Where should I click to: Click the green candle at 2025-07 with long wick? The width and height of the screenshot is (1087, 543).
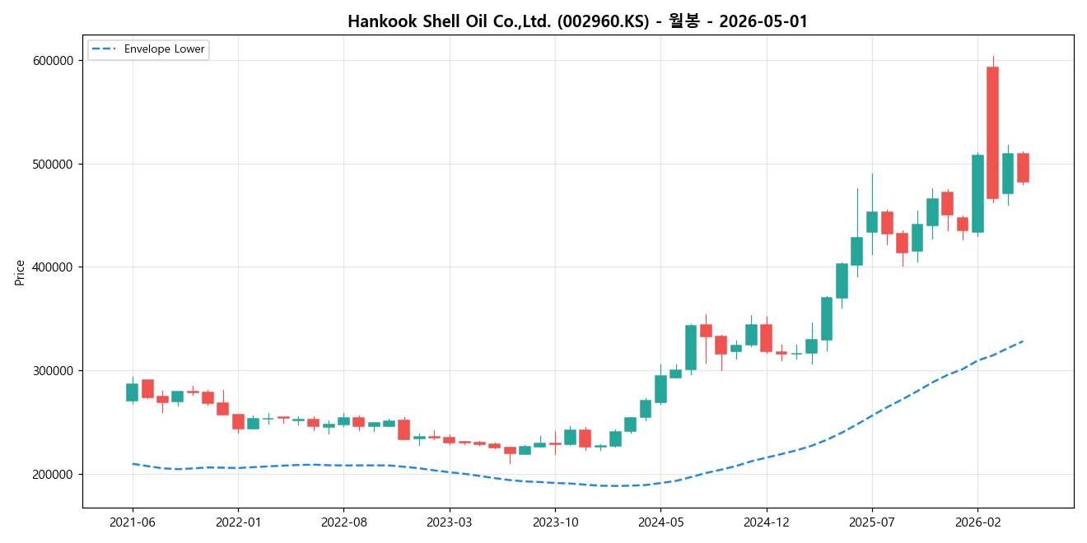click(x=872, y=222)
